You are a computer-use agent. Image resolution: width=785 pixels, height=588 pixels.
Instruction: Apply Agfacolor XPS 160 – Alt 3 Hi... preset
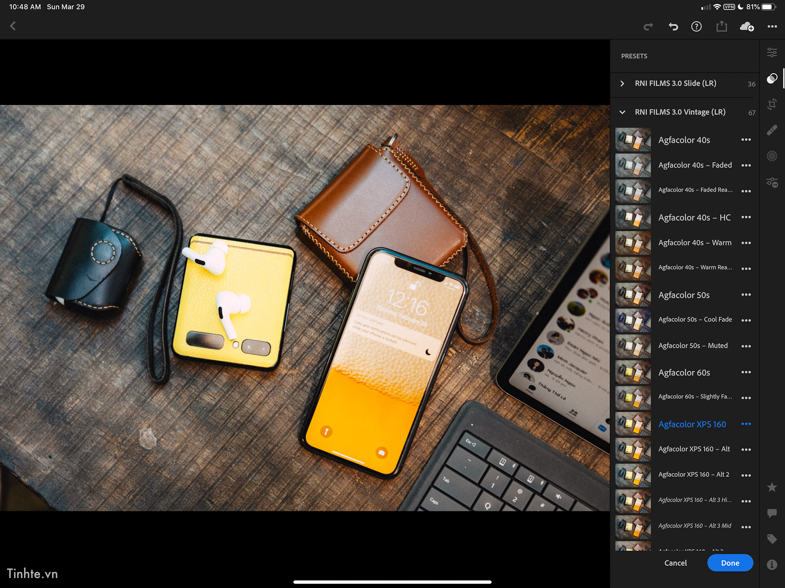tap(695, 500)
